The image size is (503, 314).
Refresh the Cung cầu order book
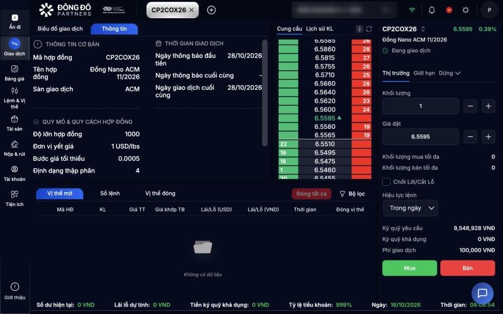[369, 29]
